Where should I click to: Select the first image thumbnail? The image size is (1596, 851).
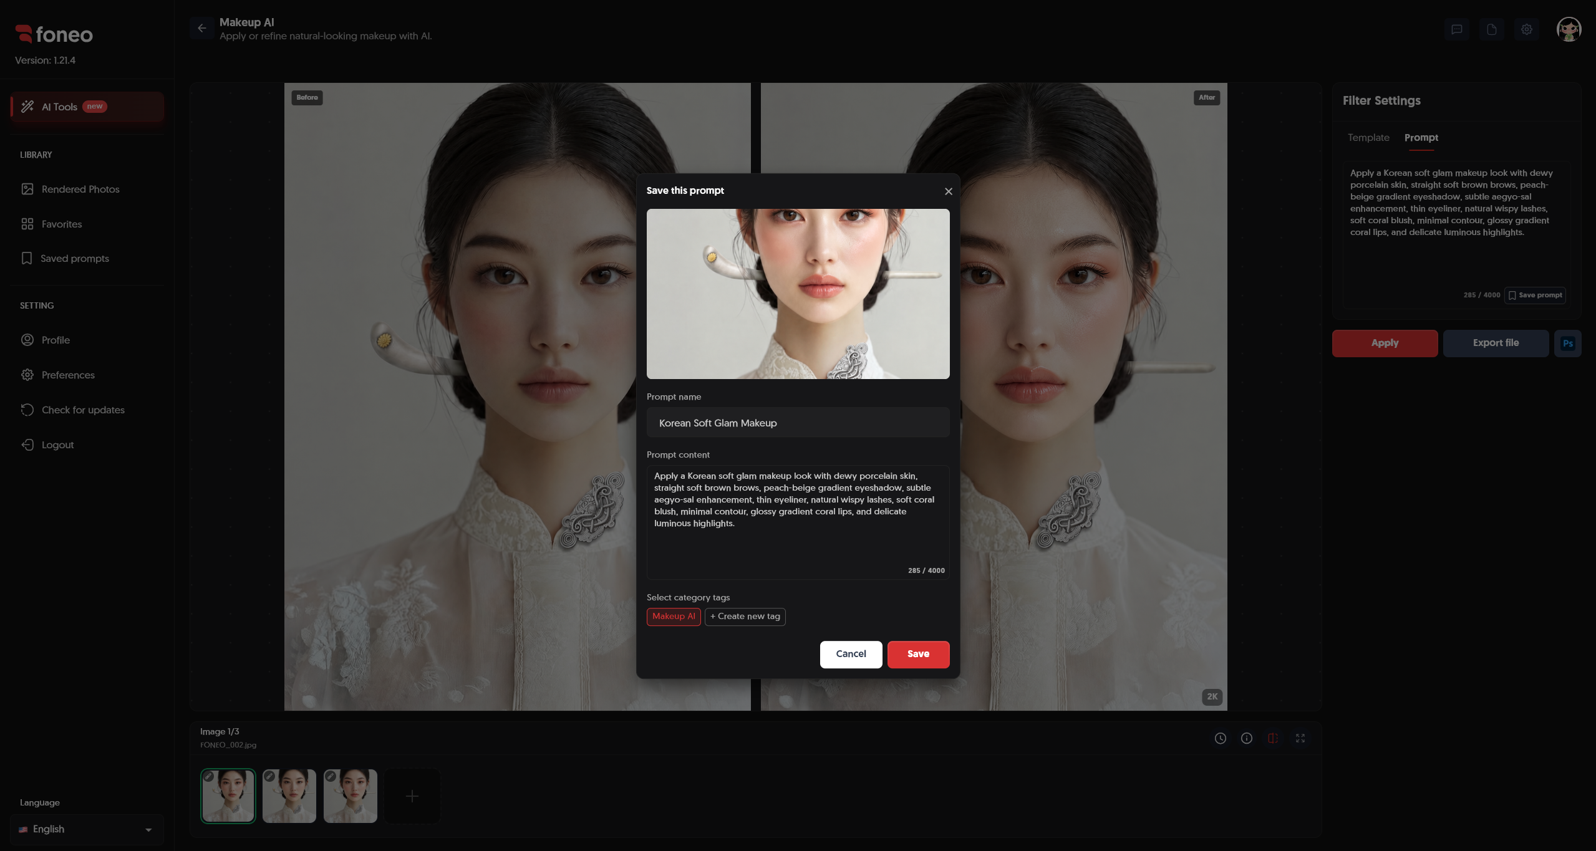[x=228, y=796]
